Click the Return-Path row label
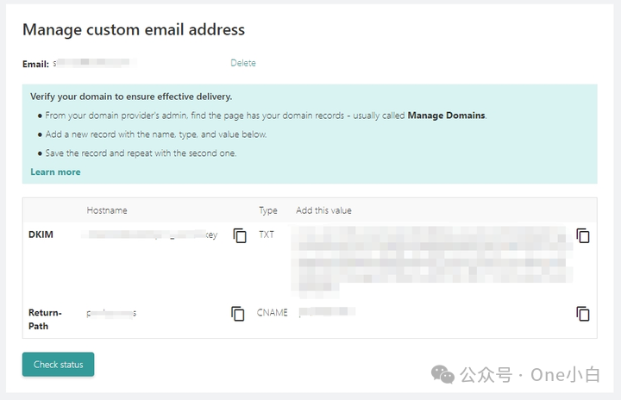 [45, 319]
